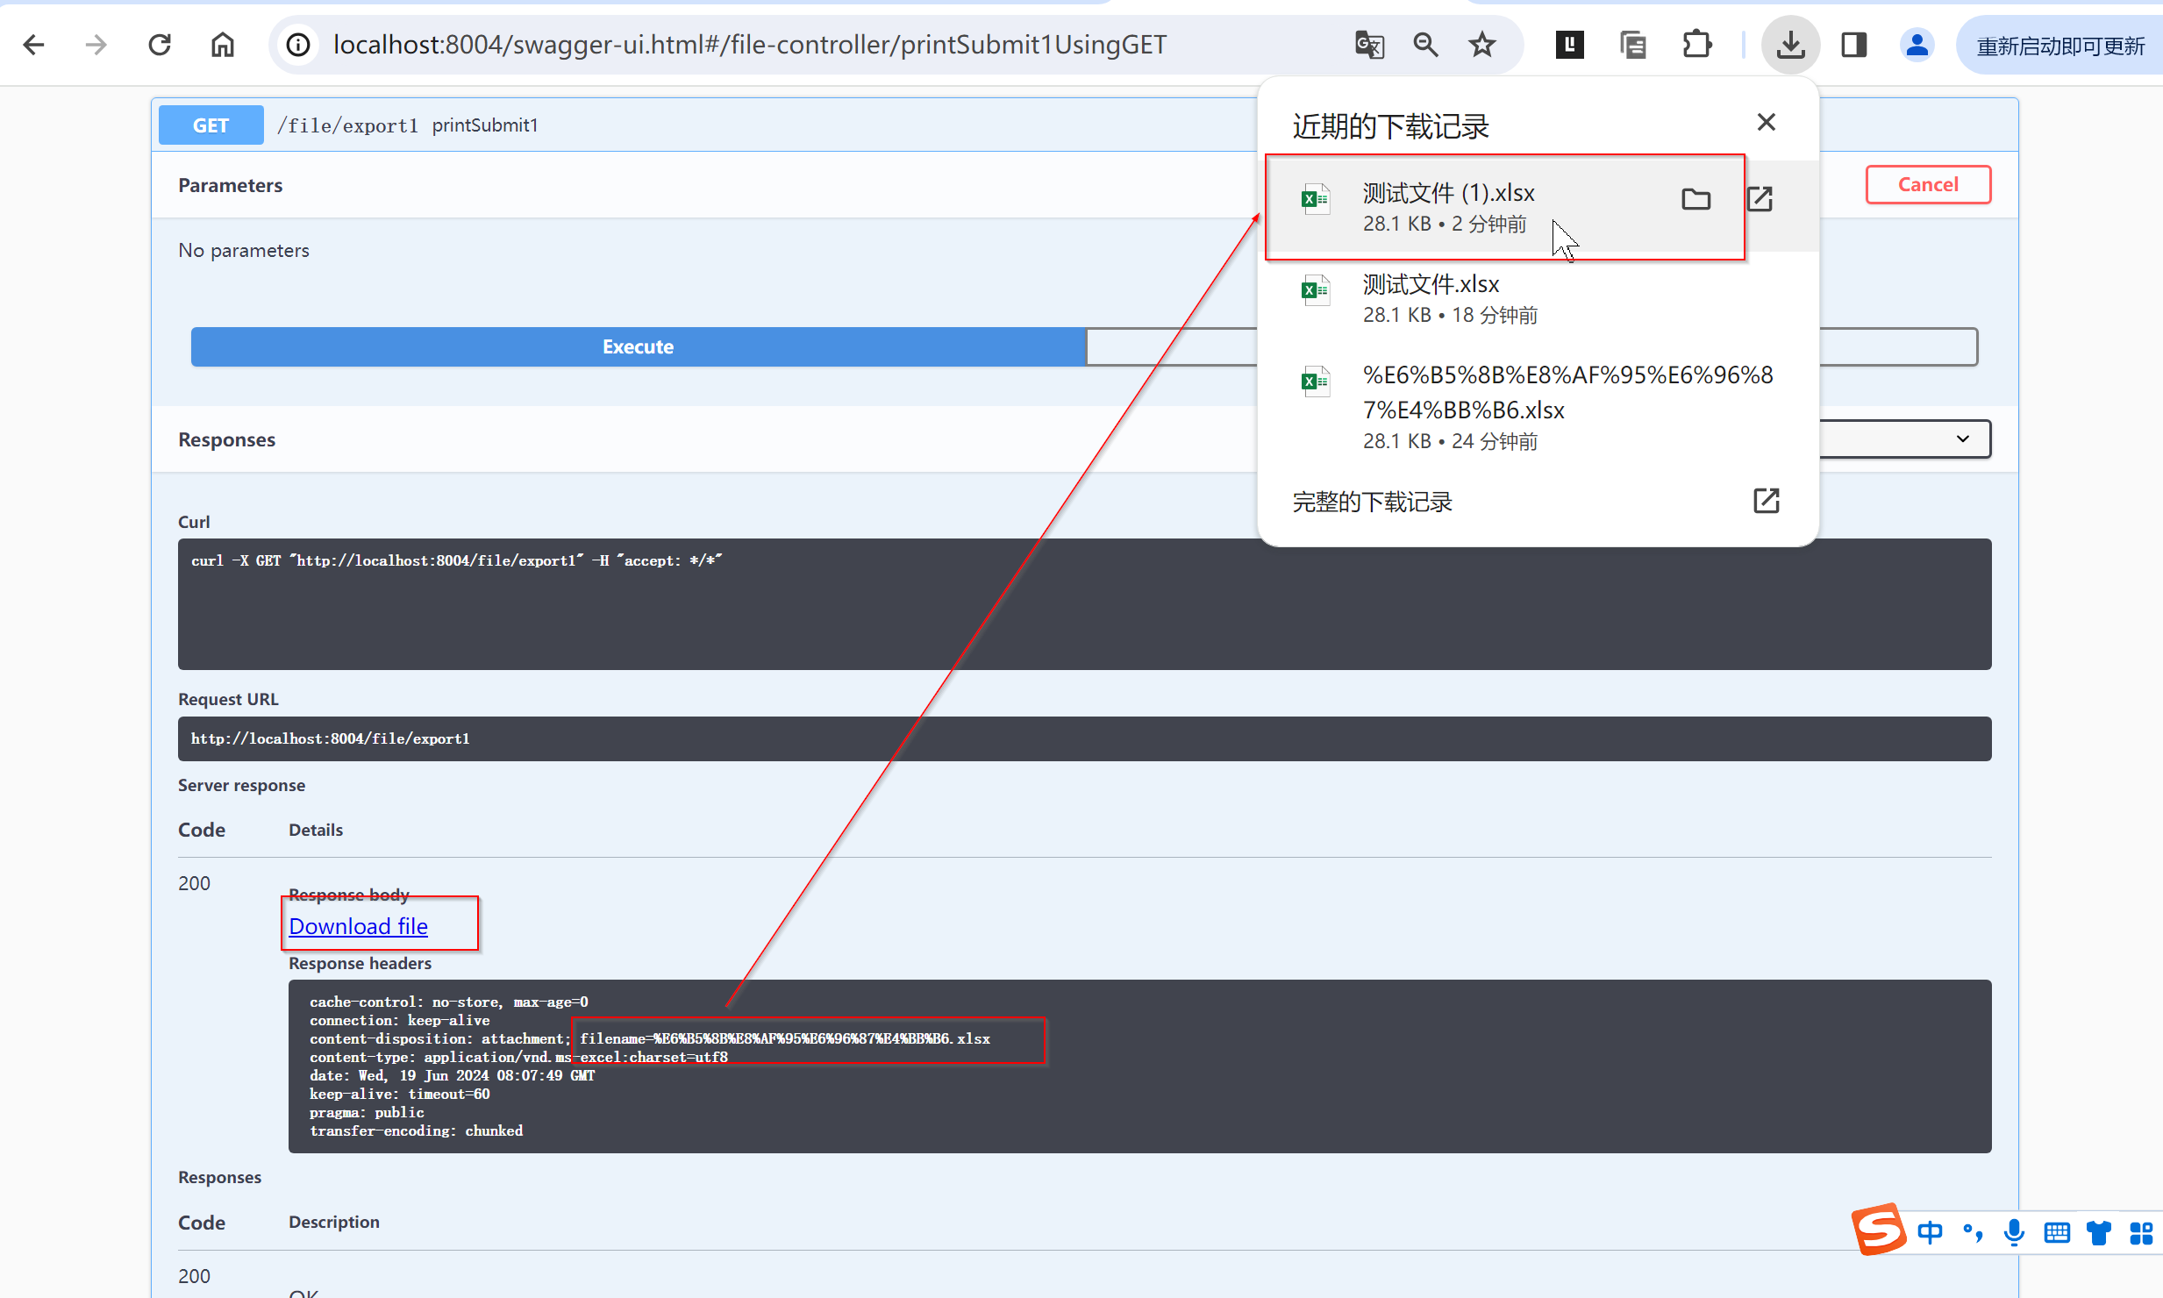Click the red Cancel button
The width and height of the screenshot is (2163, 1298).
point(1928,184)
